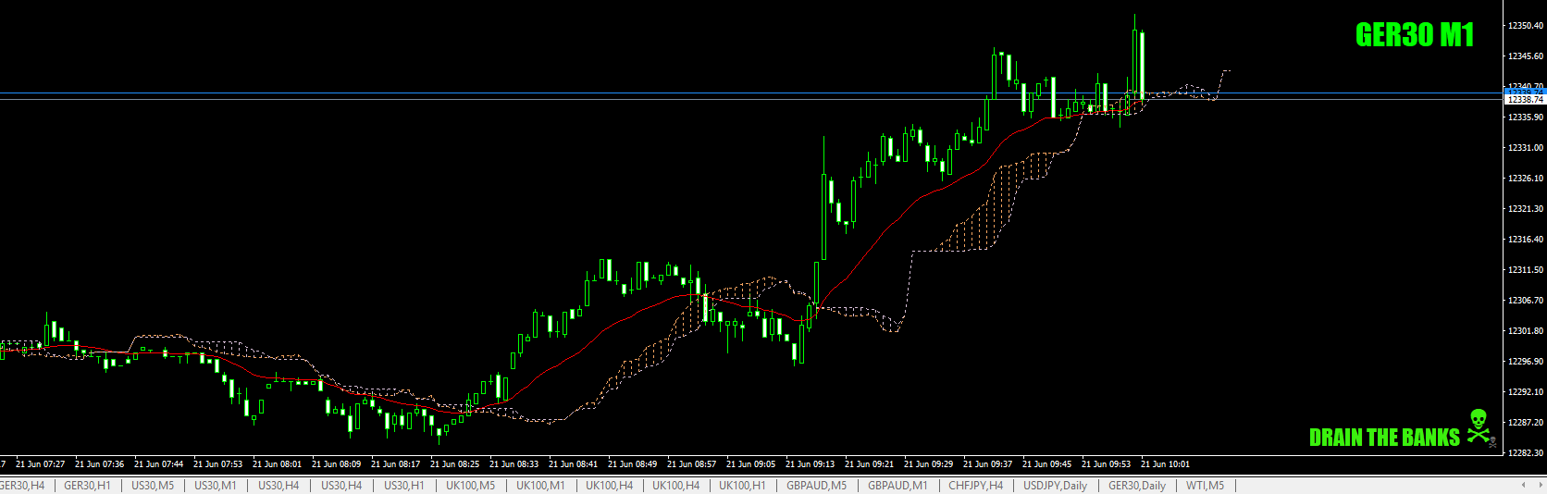Click the 12335.90 price scale value
The image size is (1547, 494).
coord(1526,117)
